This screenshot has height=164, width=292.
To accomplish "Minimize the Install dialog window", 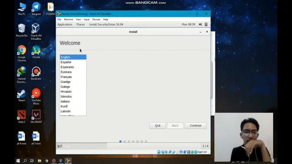I will point(200,32).
